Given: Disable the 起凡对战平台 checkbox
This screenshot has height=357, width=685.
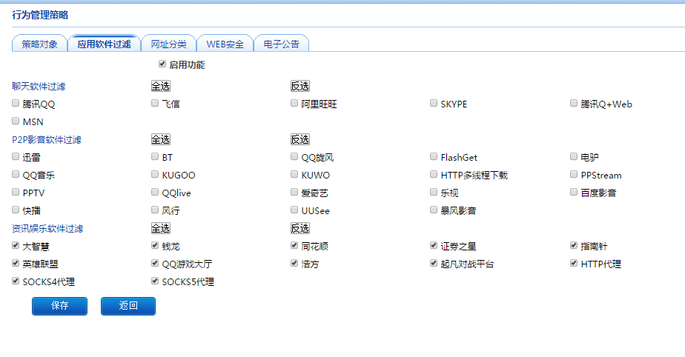Looking at the screenshot, I should (434, 263).
